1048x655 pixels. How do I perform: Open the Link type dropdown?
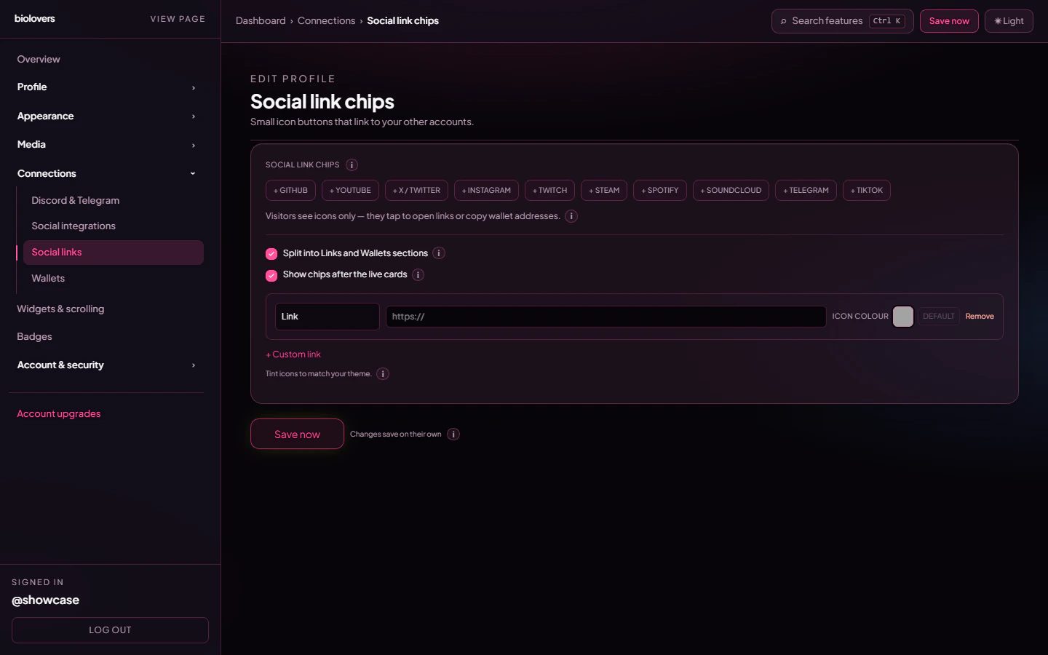pos(327,316)
